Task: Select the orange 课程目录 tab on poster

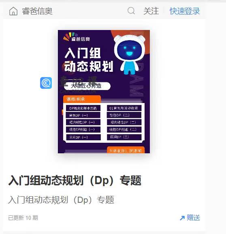Action: click(82, 99)
